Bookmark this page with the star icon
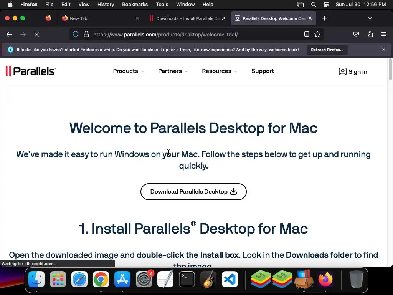393x295 pixels. (317, 34)
